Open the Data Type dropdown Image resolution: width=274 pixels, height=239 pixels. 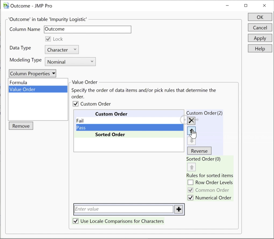[62, 50]
